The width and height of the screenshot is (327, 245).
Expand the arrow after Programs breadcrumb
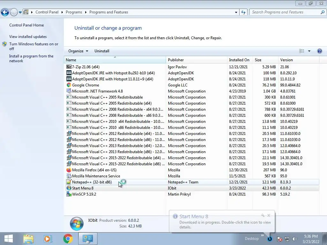pyautogui.click(x=86, y=12)
